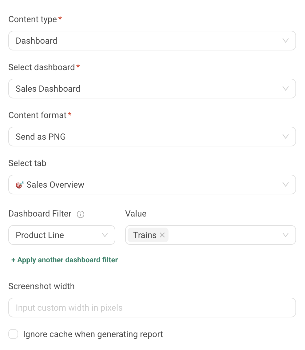Click the Trains value tag
This screenshot has width=305, height=350.
point(145,235)
